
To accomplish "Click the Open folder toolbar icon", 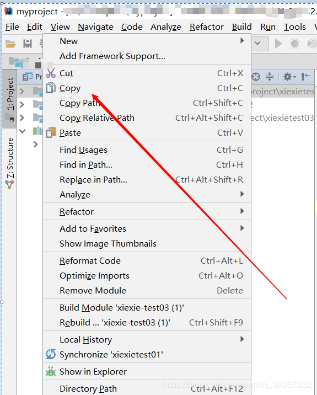I will click(11, 44).
